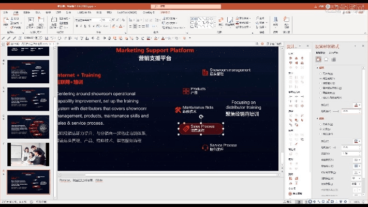The width and height of the screenshot is (368, 207).
Task: Clear all text formatting icon
Action: tap(123, 20)
